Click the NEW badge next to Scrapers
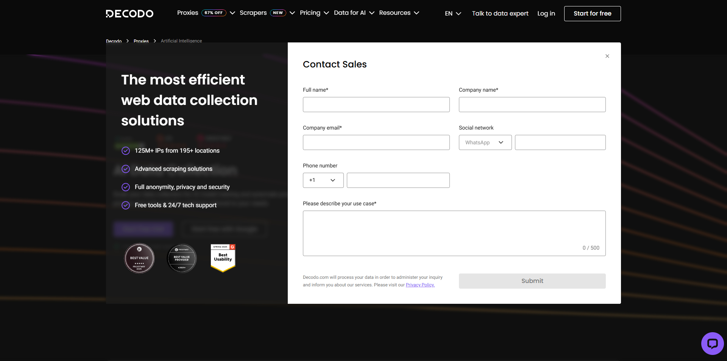The height and width of the screenshot is (361, 727). point(278,13)
